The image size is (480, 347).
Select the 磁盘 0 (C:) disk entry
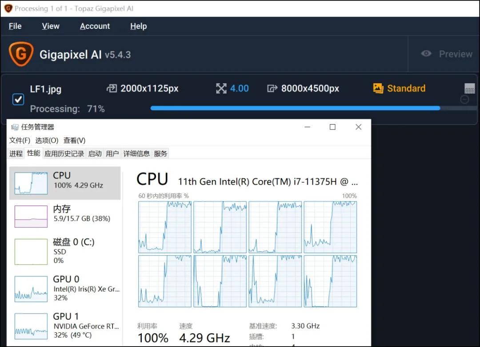65,250
